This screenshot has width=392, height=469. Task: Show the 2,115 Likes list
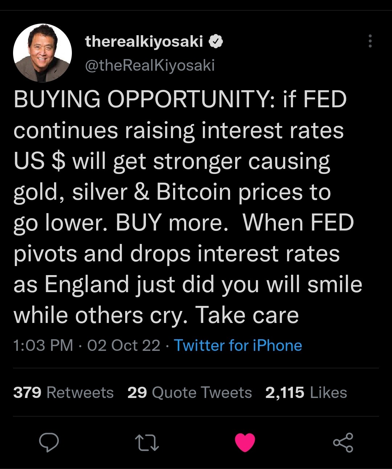[306, 393]
